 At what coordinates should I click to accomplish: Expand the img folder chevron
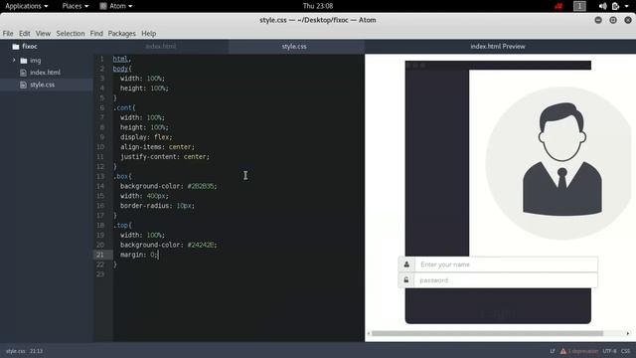(14, 60)
